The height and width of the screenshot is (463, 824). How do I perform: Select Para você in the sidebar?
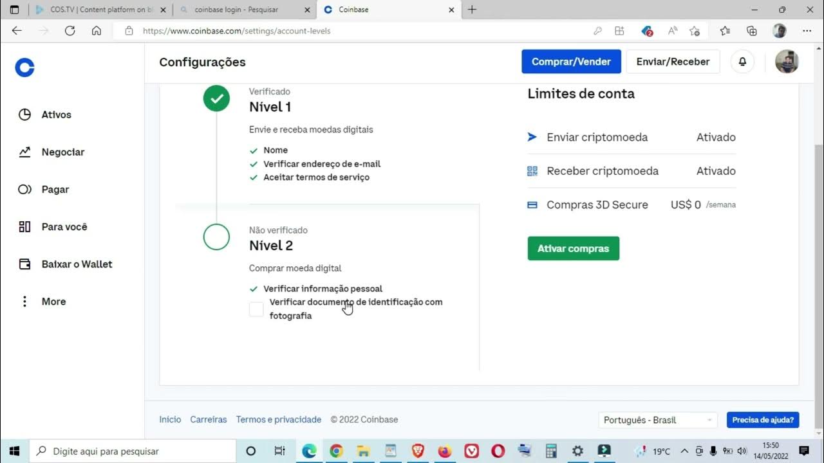tap(53, 226)
